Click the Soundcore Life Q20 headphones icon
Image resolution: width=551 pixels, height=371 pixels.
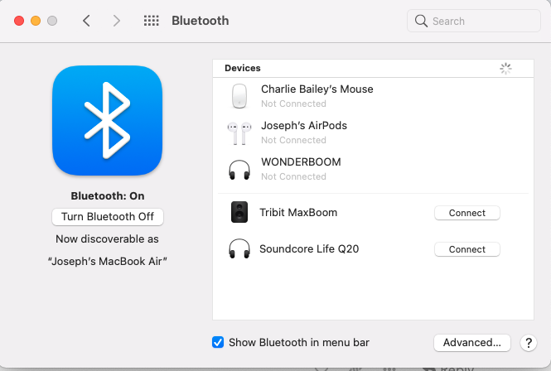(239, 248)
